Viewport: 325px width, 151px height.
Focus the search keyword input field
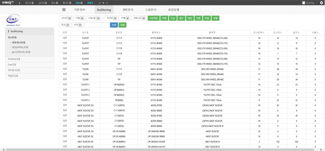pos(96,25)
